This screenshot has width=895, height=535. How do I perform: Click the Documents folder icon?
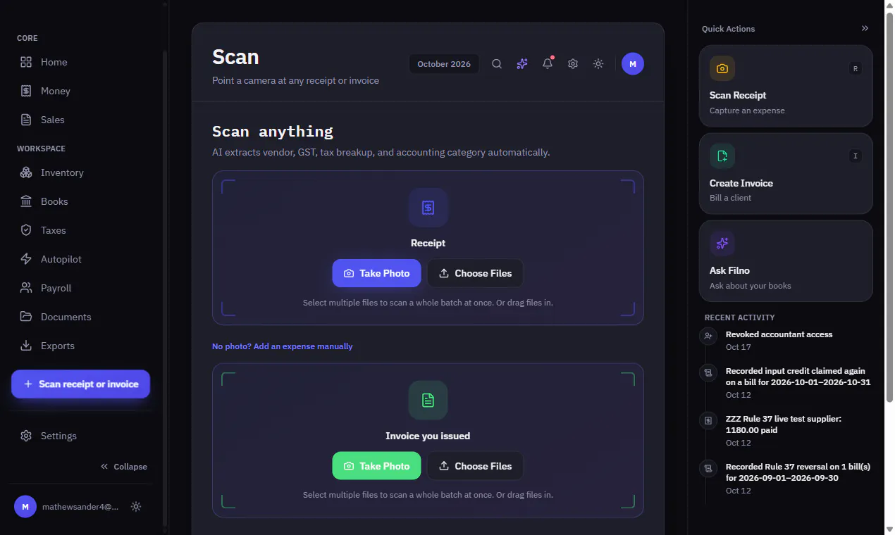click(26, 317)
